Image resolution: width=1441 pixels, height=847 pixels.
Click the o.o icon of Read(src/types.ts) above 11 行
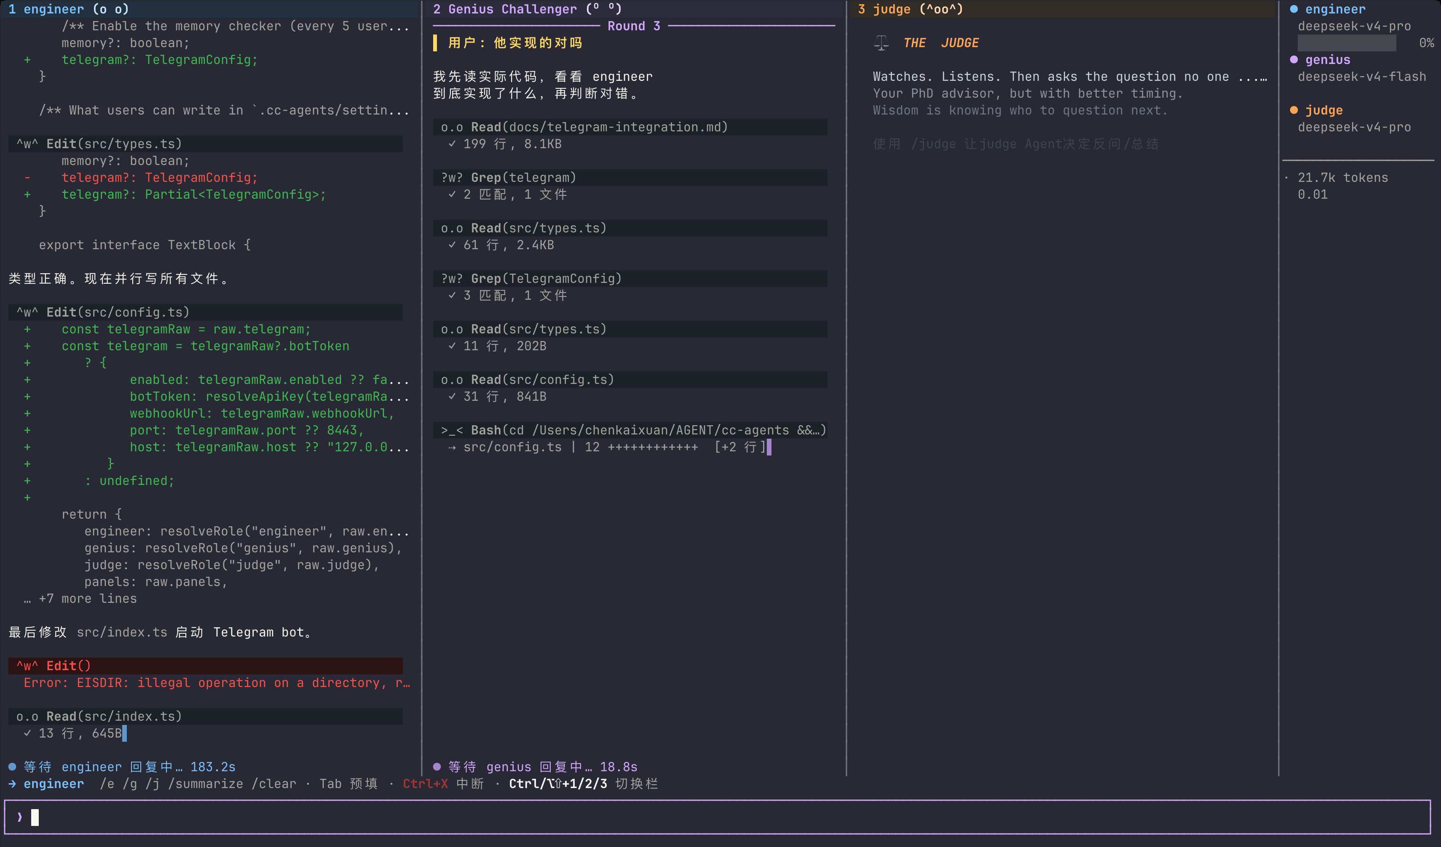pos(452,329)
